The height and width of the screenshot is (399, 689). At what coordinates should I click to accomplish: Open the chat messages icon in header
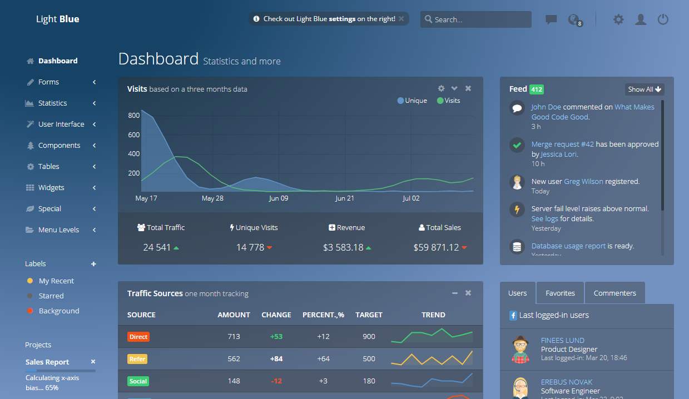click(551, 19)
